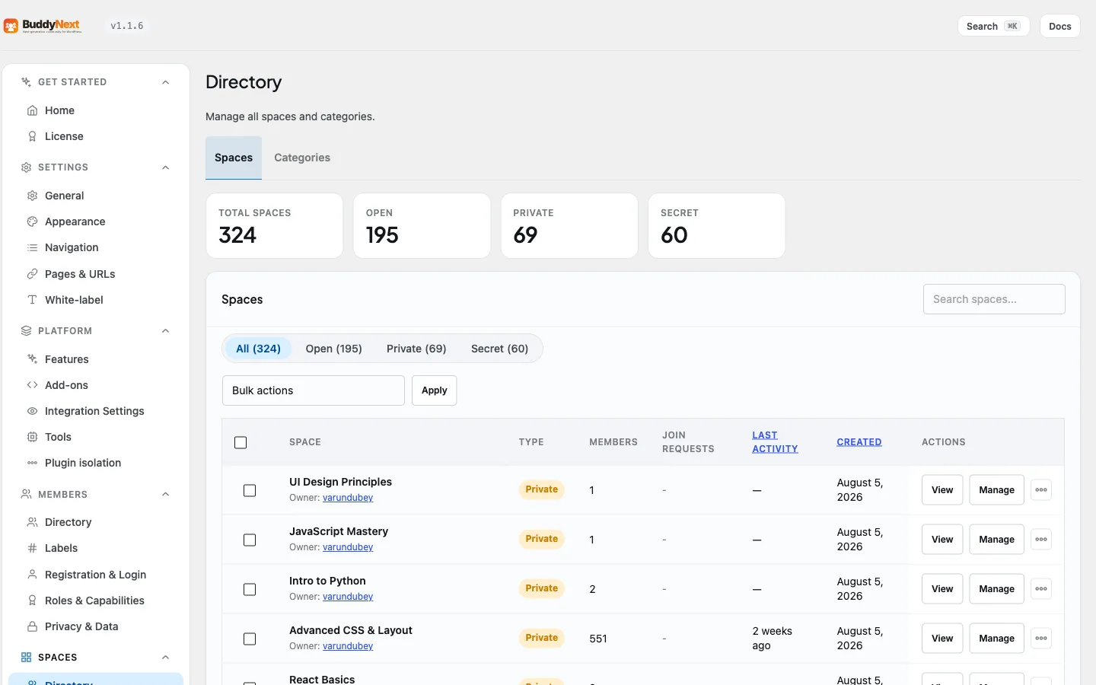Click the White-label text icon
Screen dimensions: 1096x685
pyautogui.click(x=32, y=300)
